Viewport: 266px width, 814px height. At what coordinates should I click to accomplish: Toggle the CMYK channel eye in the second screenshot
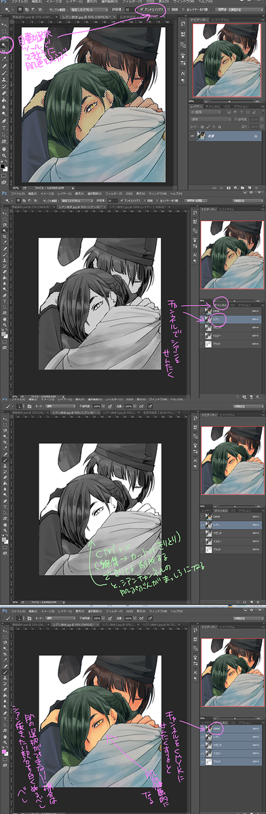point(202,311)
